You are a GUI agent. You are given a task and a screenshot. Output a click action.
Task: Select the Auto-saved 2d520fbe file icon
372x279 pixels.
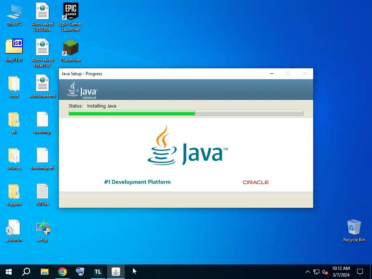(42, 17)
